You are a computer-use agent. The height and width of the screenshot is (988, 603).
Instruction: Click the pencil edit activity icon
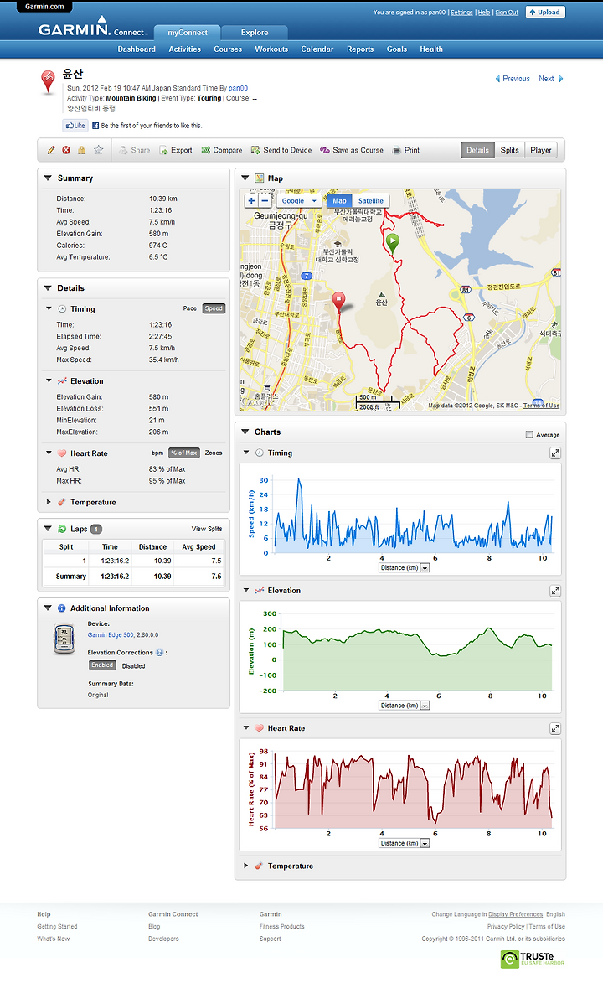pyautogui.click(x=51, y=150)
